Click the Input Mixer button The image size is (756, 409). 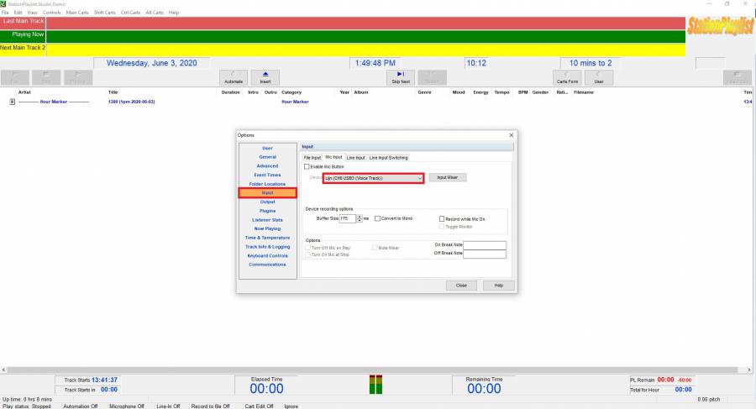(x=447, y=178)
